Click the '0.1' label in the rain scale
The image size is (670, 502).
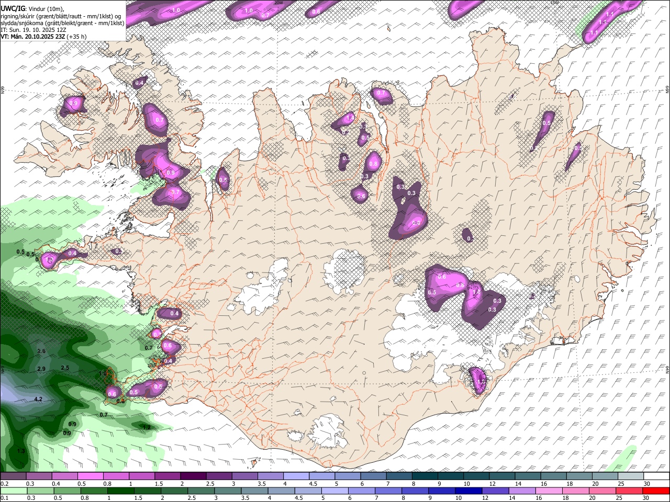(5, 498)
